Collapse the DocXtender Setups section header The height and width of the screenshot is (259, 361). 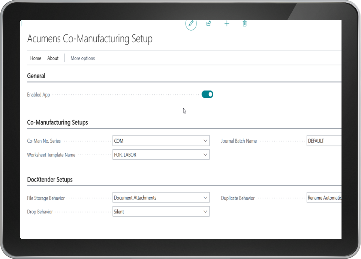click(x=50, y=180)
